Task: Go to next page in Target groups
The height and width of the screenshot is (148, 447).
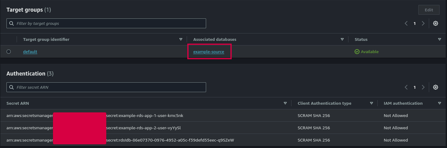Action: [423, 23]
